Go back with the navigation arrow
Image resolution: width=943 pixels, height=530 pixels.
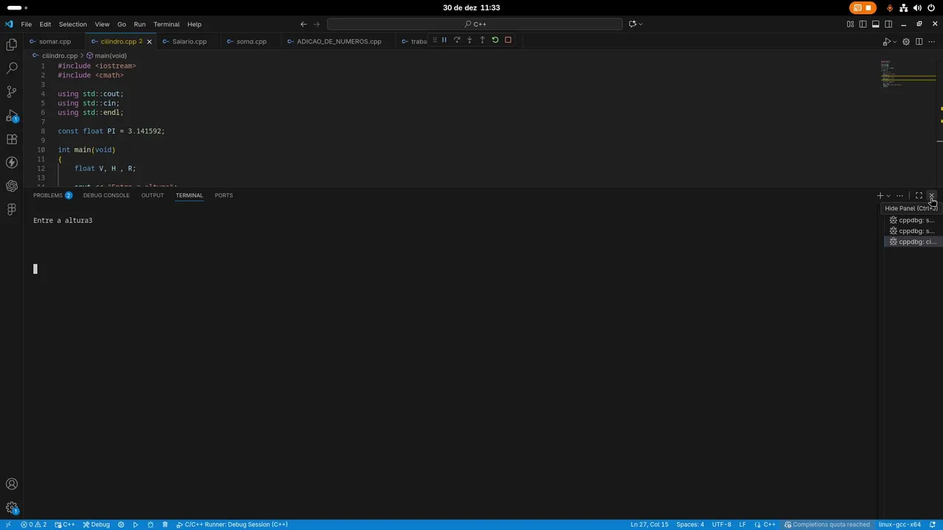(303, 24)
